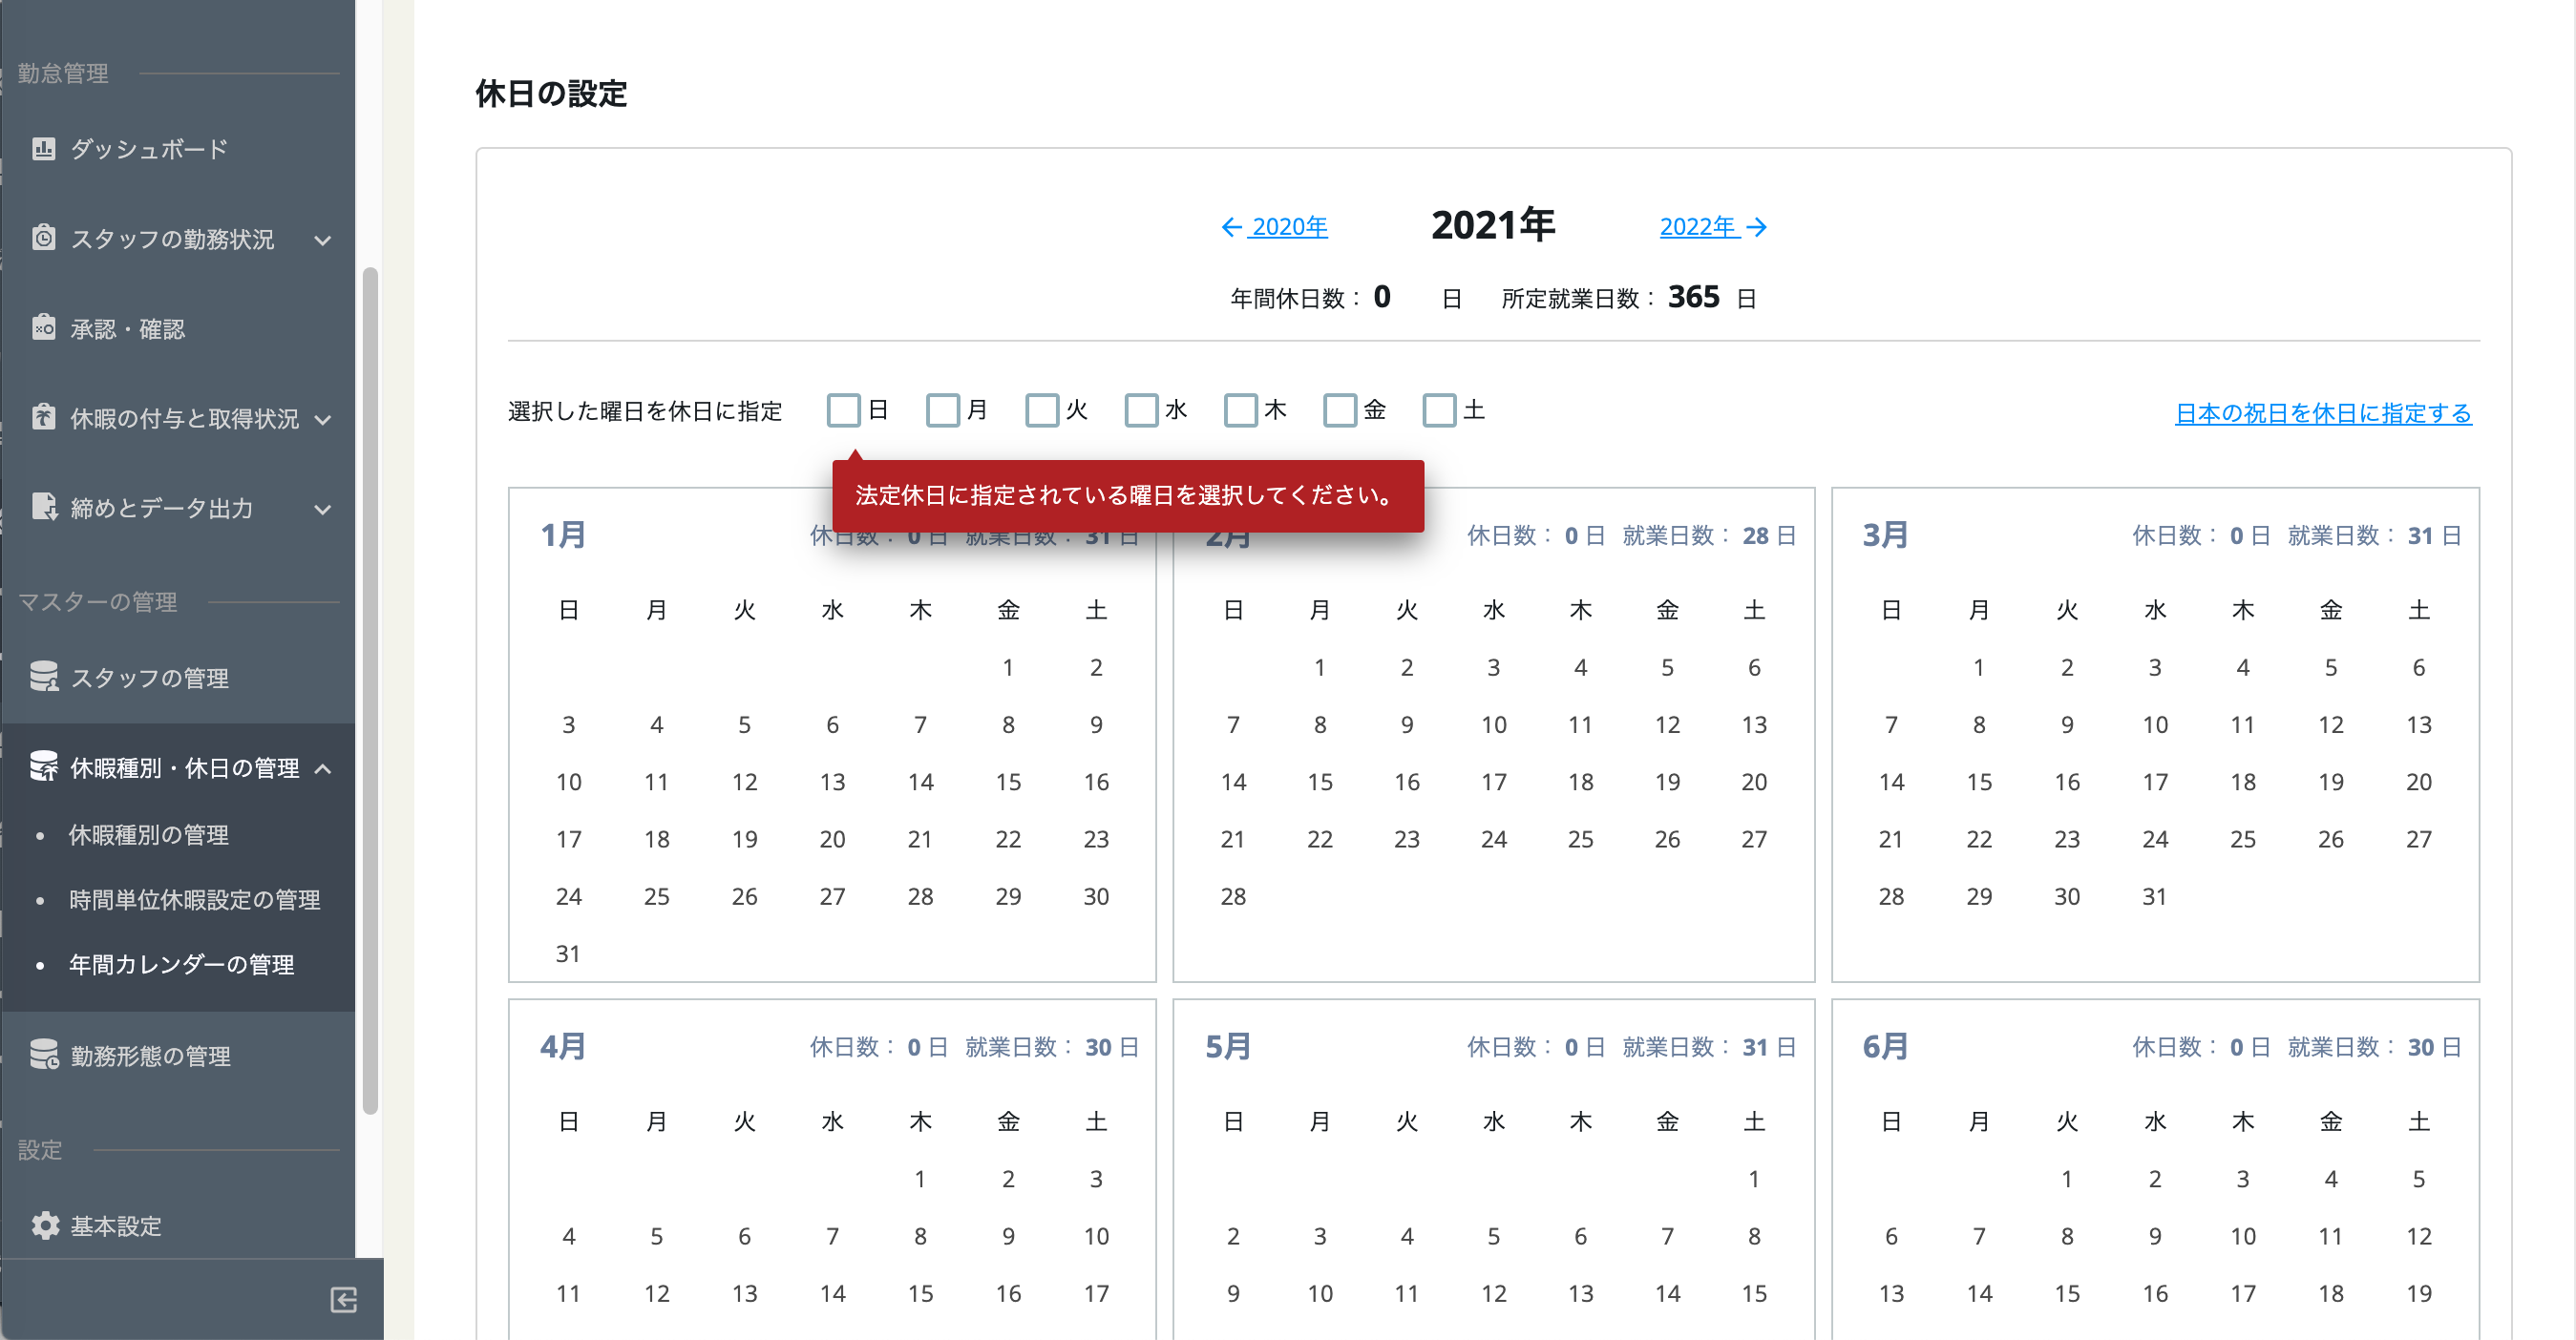2576x1340 pixels.
Task: Collapse the sidebar with the bottom arrow icon
Action: 343,1299
